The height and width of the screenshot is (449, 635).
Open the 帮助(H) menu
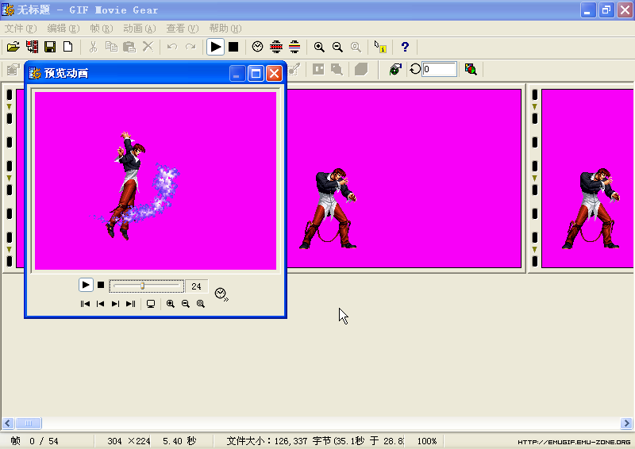pos(225,29)
